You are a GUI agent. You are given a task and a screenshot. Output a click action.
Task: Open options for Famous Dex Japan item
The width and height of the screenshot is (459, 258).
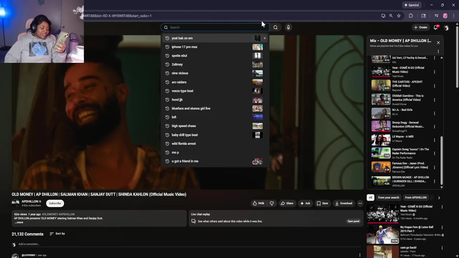[x=434, y=167]
